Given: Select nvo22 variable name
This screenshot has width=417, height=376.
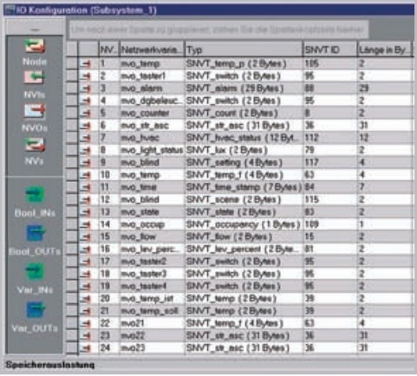Looking at the screenshot, I should click(133, 335).
